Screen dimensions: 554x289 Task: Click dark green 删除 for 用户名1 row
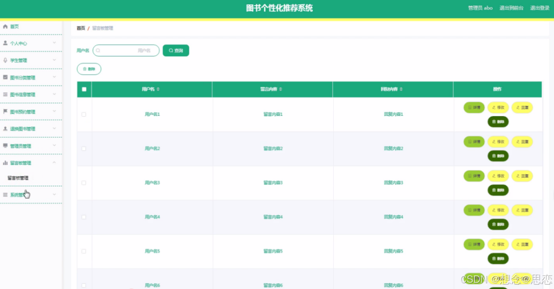[498, 121]
